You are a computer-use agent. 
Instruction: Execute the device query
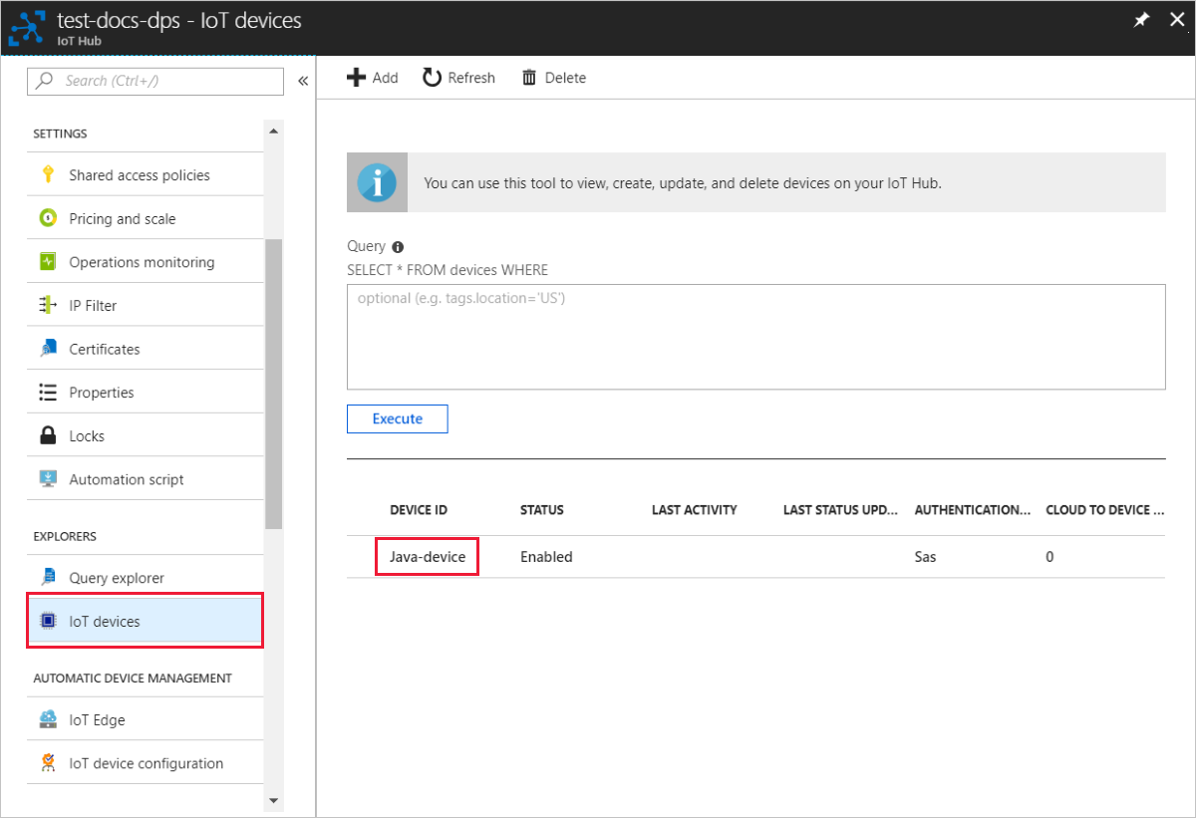pyautogui.click(x=397, y=418)
